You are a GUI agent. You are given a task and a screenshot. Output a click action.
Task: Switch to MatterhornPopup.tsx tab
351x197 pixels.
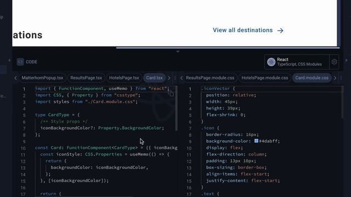42,78
